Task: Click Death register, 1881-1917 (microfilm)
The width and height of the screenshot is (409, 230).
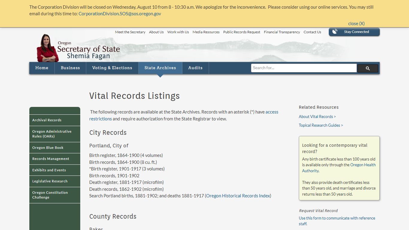Action: point(126,182)
